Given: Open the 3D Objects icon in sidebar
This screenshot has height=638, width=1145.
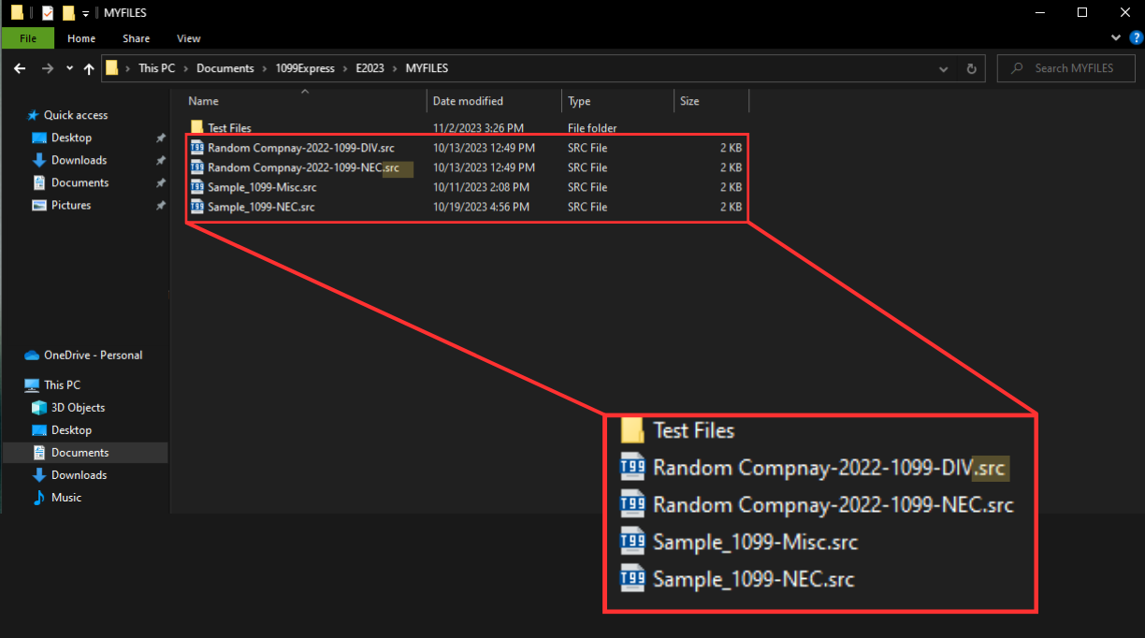Looking at the screenshot, I should [x=39, y=408].
